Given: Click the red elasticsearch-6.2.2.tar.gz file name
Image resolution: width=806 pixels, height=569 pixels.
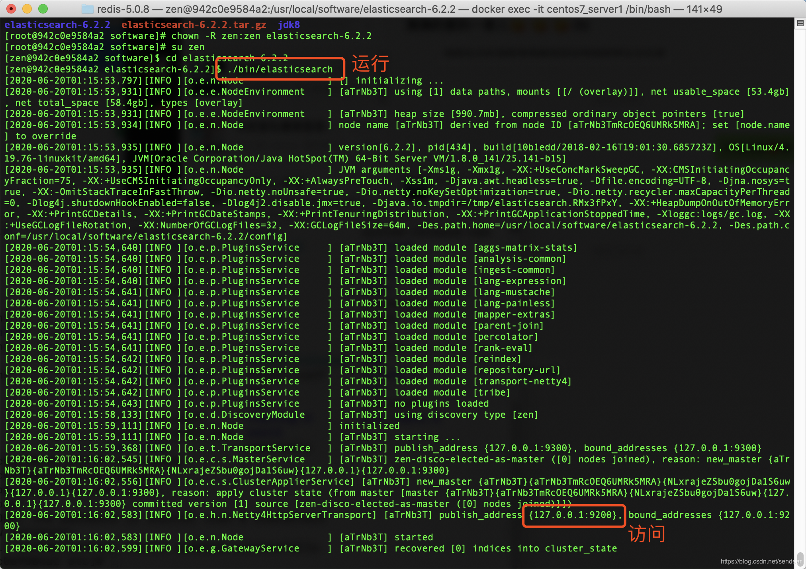Looking at the screenshot, I should pos(194,25).
